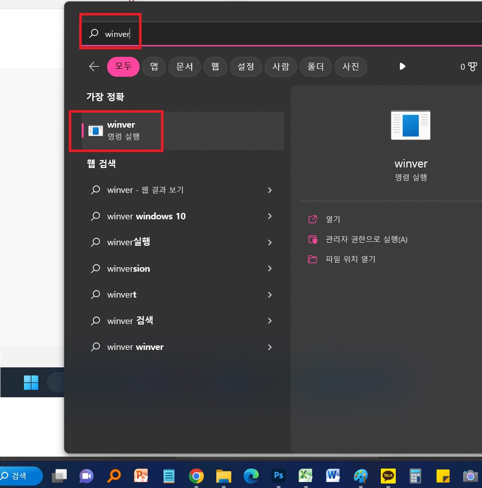Select 'winver winver' web suggestion
The image size is (482, 488).
click(182, 347)
